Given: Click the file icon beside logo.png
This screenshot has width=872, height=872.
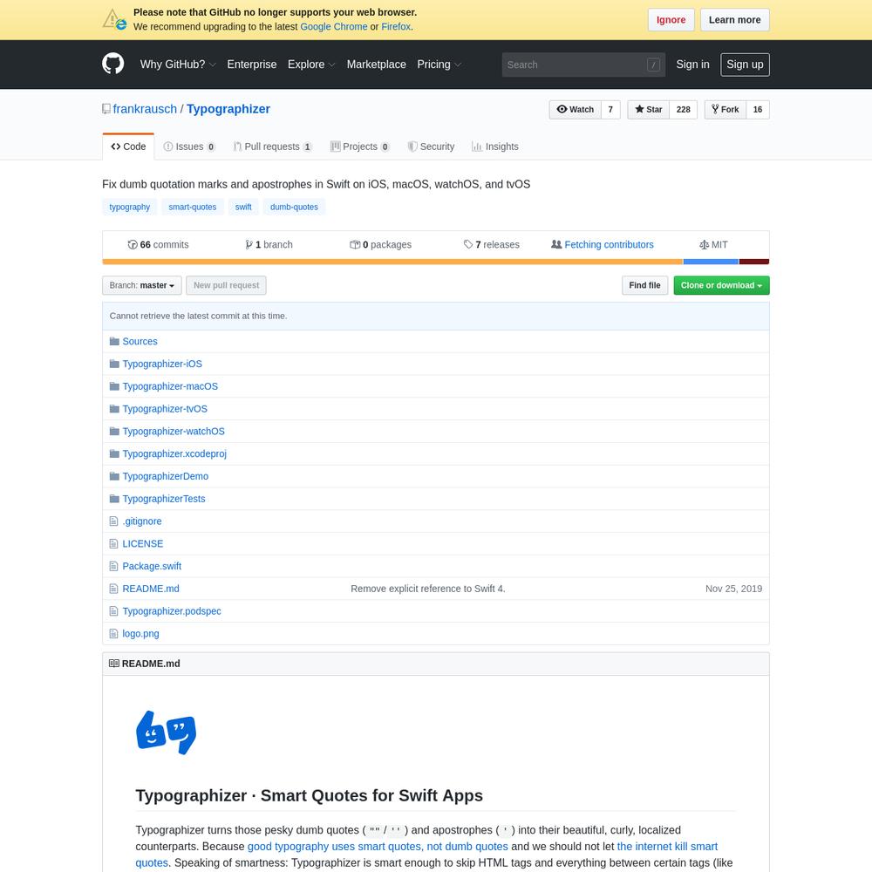Looking at the screenshot, I should 114,633.
